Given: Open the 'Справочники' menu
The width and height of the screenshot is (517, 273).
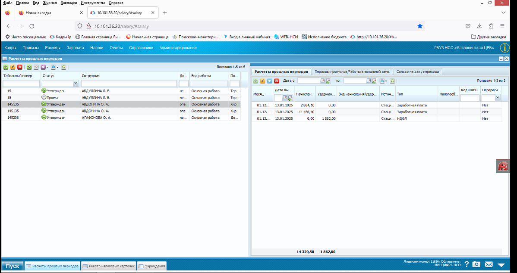Looking at the screenshot, I should (x=141, y=48).
